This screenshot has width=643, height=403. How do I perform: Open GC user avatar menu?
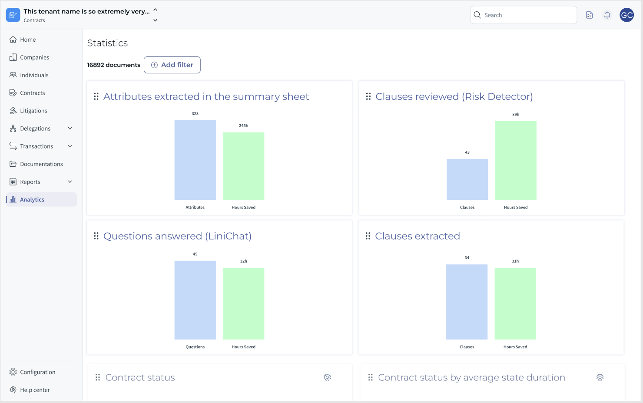pyautogui.click(x=627, y=15)
